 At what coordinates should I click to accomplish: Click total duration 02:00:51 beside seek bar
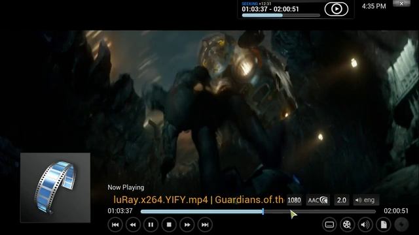click(396, 211)
